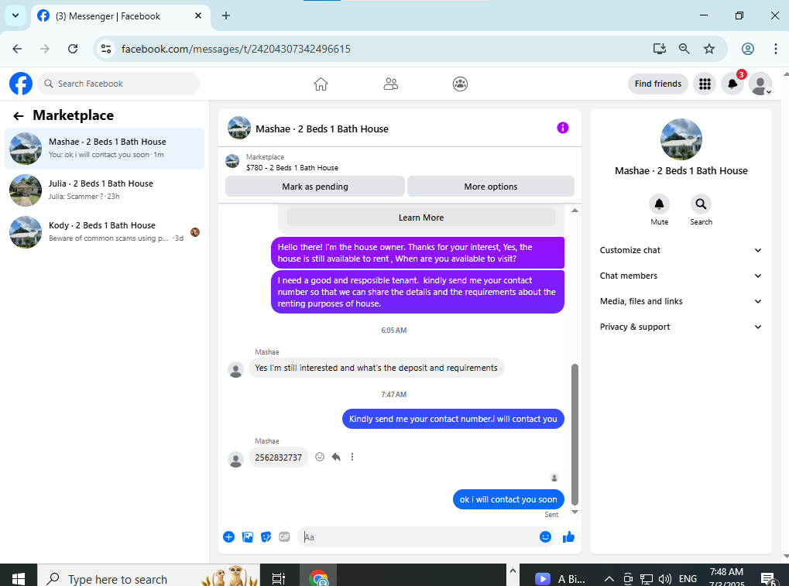Reply to the 2562832737 message

(x=336, y=457)
